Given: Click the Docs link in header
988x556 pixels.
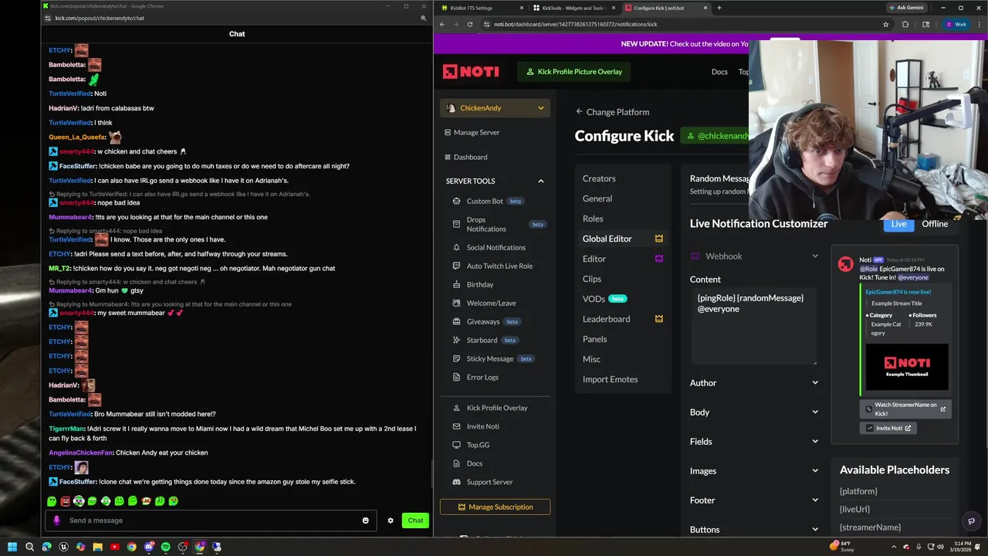Looking at the screenshot, I should (719, 72).
